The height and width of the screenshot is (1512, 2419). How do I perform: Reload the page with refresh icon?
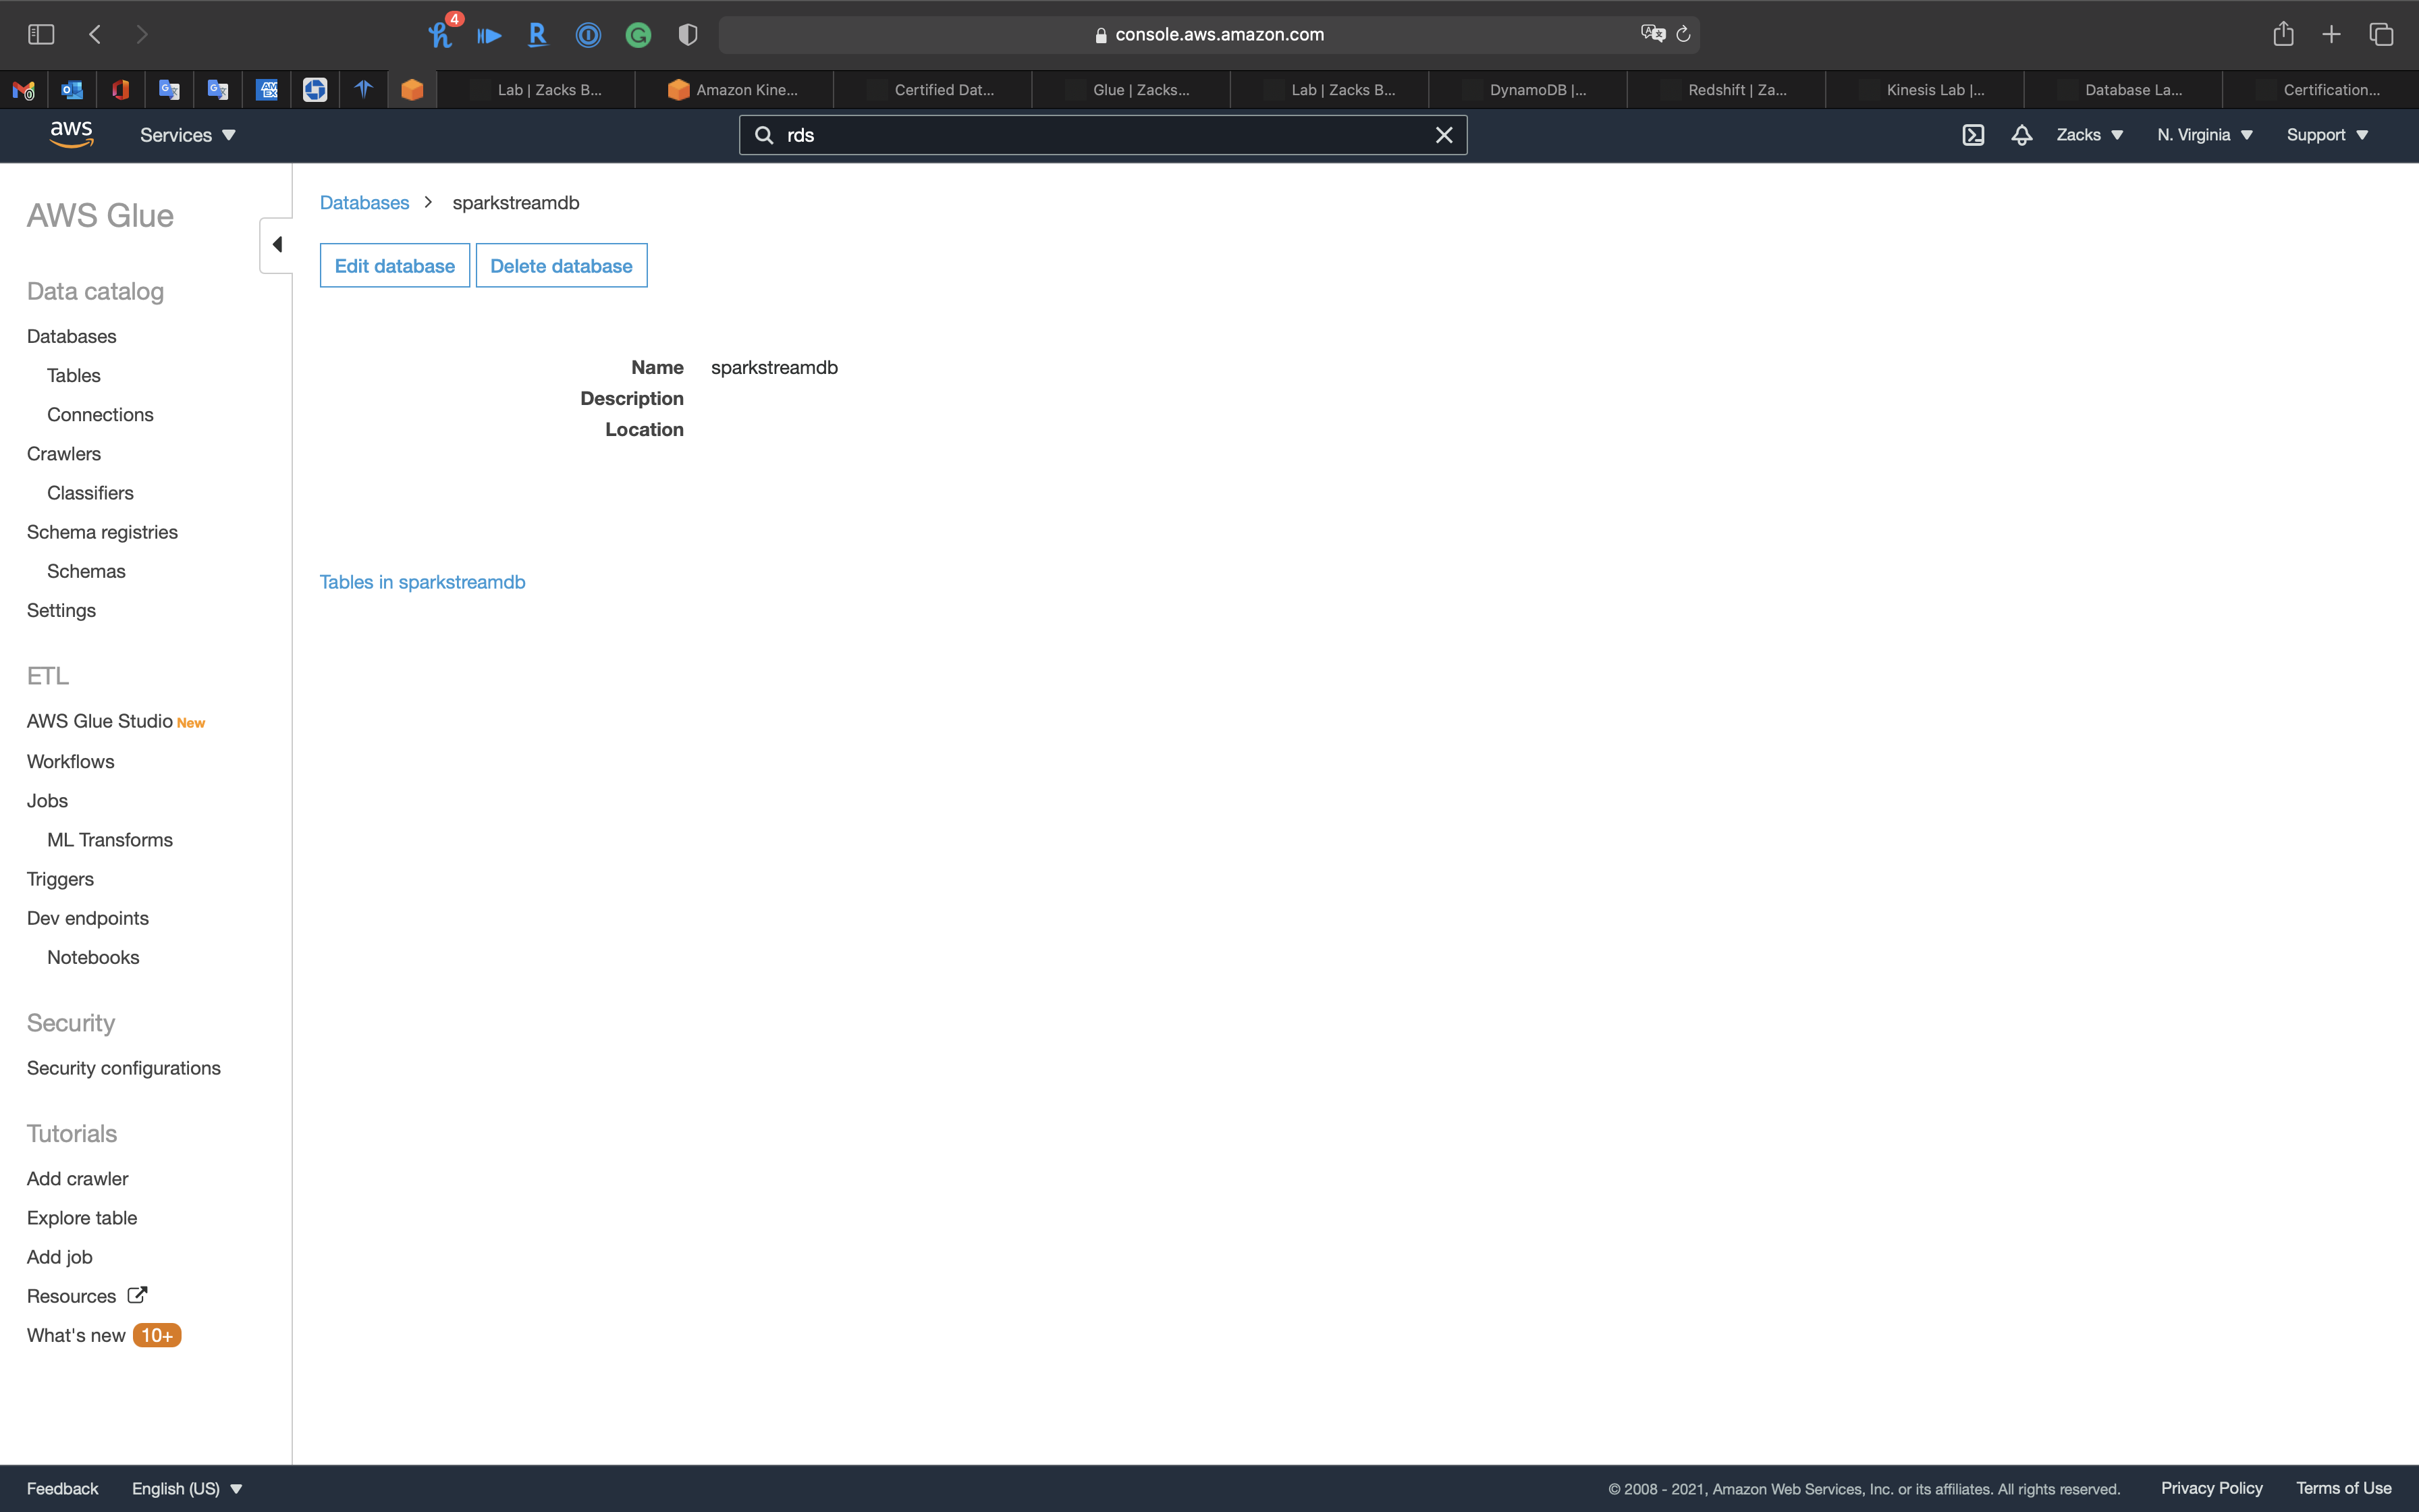[1683, 35]
